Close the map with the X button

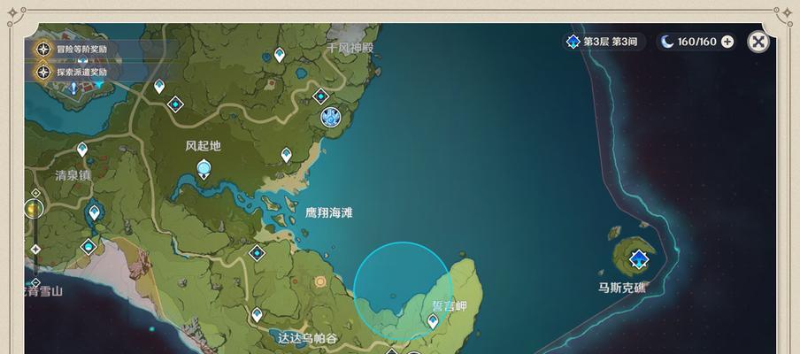click(x=758, y=42)
